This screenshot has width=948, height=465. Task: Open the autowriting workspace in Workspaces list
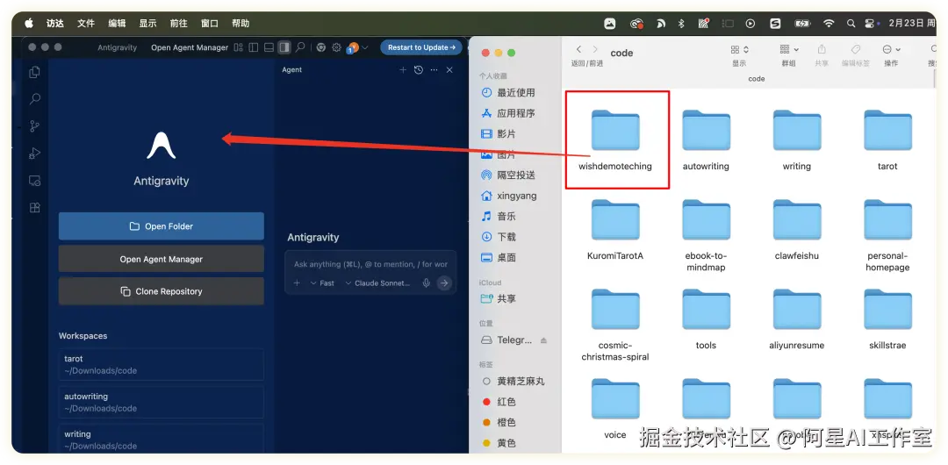(x=162, y=402)
